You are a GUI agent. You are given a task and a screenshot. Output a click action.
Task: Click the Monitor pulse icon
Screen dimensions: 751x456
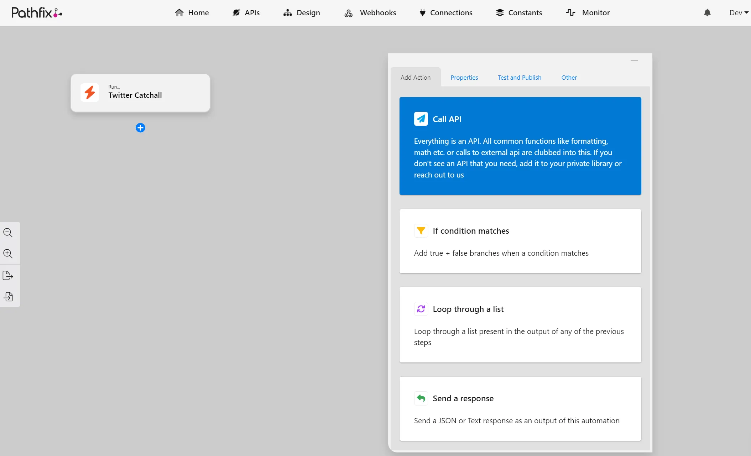click(570, 12)
